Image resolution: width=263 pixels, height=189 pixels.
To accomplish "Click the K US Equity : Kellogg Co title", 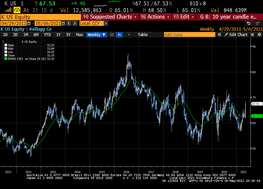I will (x=26, y=29).
